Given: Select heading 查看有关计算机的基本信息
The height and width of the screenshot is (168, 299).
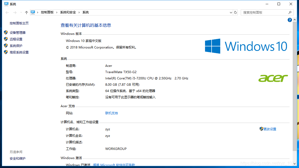Looking at the screenshot, I should (x=86, y=25).
